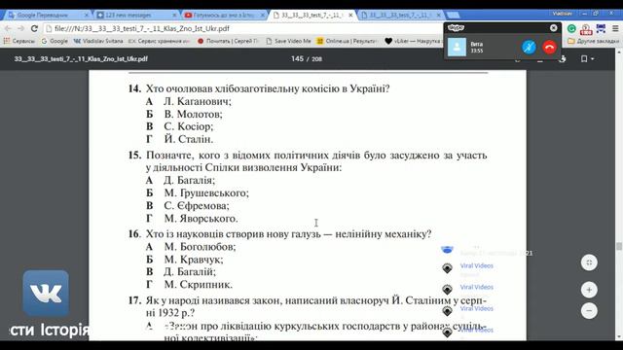This screenshot has width=623, height=350.
Task: Close the Skype call popup
Action: tap(554, 28)
